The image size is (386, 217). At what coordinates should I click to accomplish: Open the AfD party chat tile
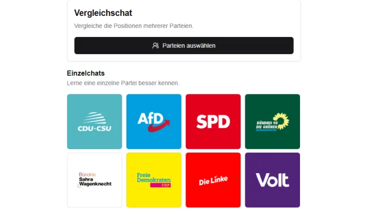[154, 121]
